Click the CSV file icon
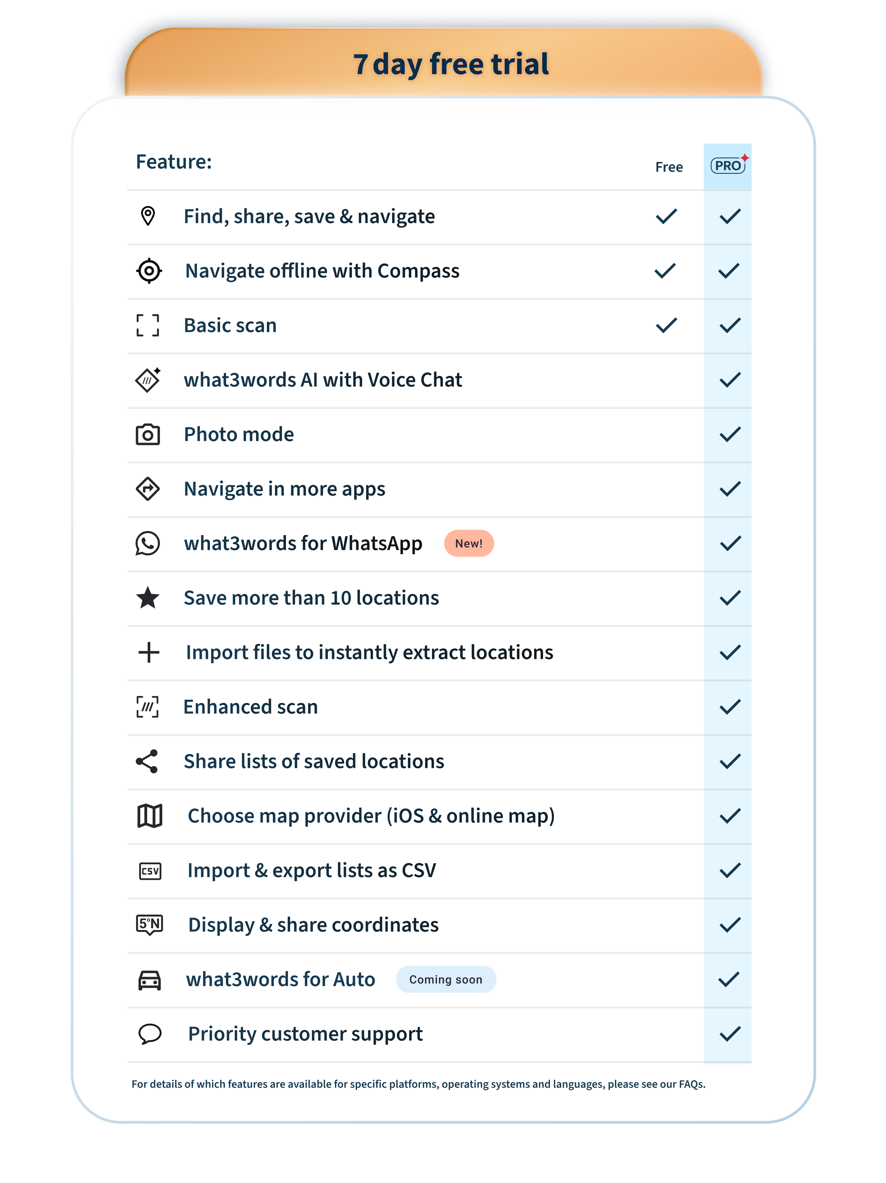 click(x=150, y=871)
